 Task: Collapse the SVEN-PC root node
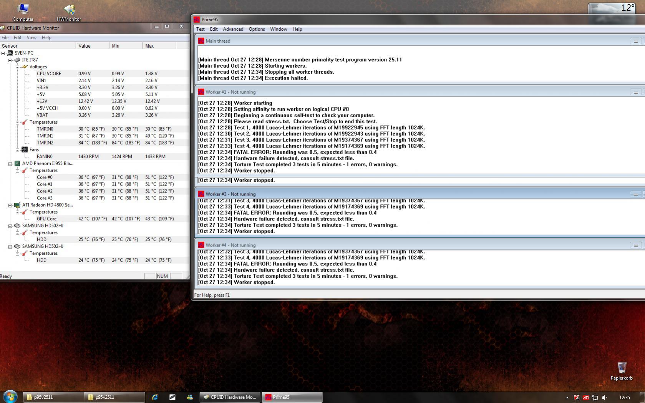(3, 53)
